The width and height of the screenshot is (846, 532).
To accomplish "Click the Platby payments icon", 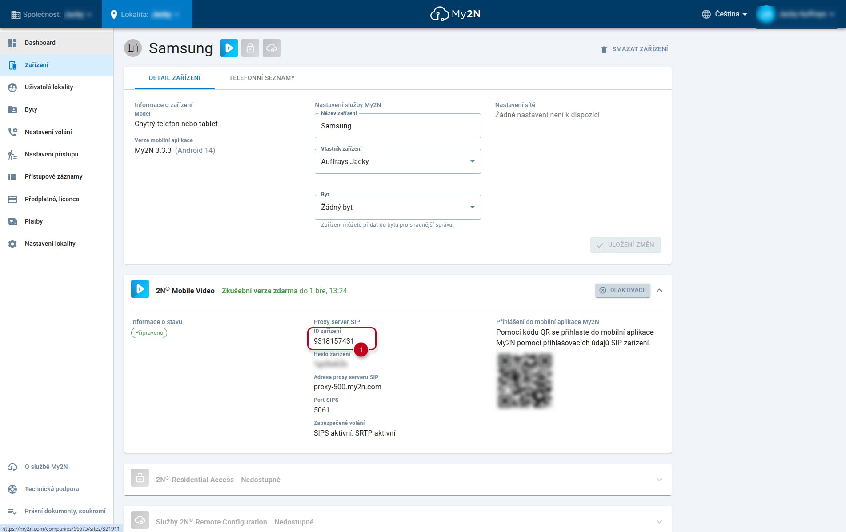I will [12, 221].
